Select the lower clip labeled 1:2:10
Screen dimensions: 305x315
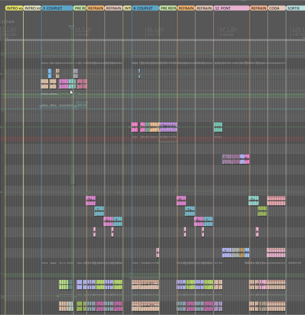click(x=145, y=306)
